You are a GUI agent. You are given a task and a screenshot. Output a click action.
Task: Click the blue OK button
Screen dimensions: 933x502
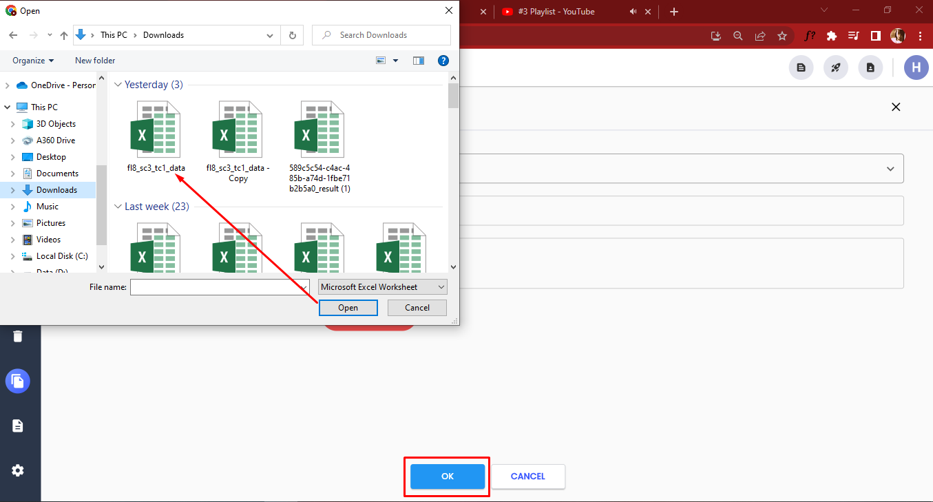coord(448,477)
